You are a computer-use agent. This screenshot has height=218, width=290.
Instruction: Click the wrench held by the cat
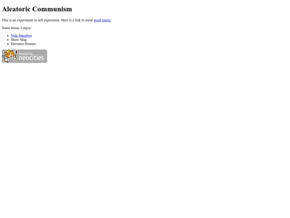tap(5, 59)
